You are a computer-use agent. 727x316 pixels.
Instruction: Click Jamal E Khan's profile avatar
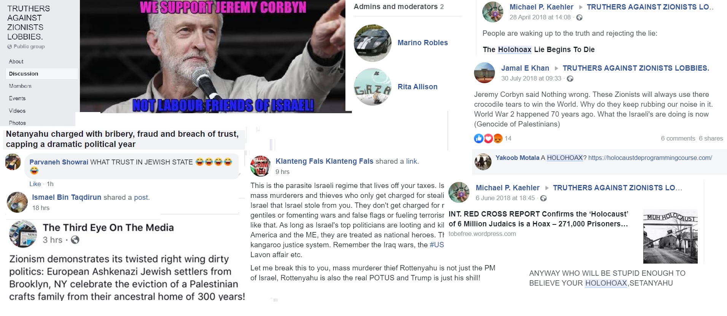[484, 73]
